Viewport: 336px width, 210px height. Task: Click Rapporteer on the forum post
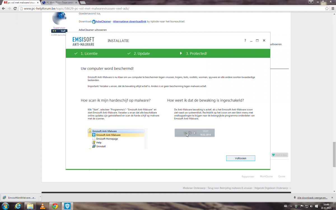tap(248, 176)
